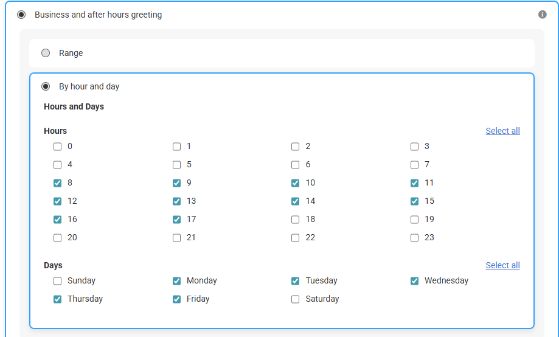The width and height of the screenshot is (559, 337).
Task: Click Select all link for Hours
Action: point(502,131)
